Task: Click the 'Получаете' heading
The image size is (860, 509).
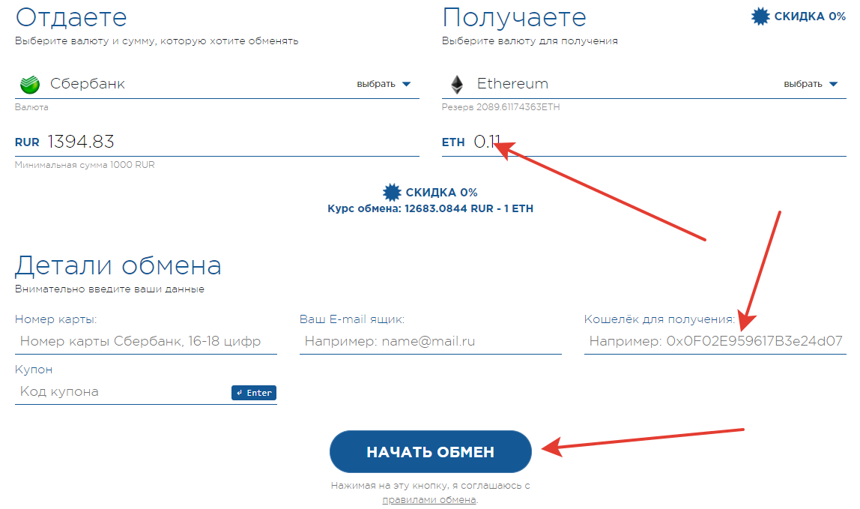Action: click(x=514, y=17)
